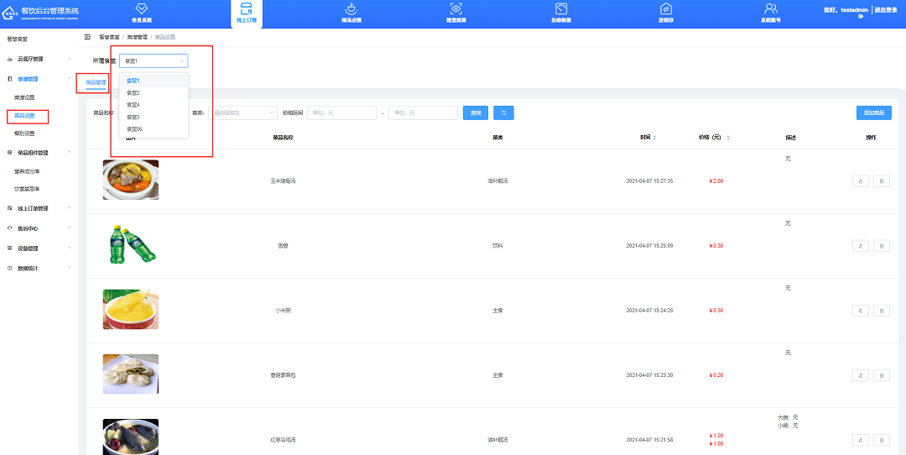Click the 添加菜品 button
Image resolution: width=906 pixels, height=455 pixels.
click(x=873, y=112)
